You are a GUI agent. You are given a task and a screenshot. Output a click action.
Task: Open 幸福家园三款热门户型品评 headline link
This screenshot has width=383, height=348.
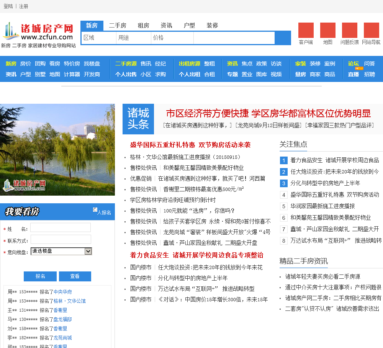(339, 126)
